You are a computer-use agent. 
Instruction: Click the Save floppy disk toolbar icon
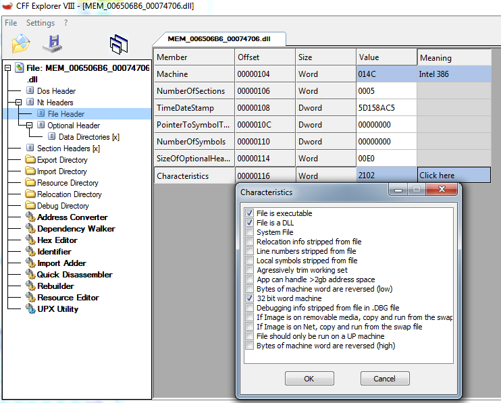click(x=52, y=43)
